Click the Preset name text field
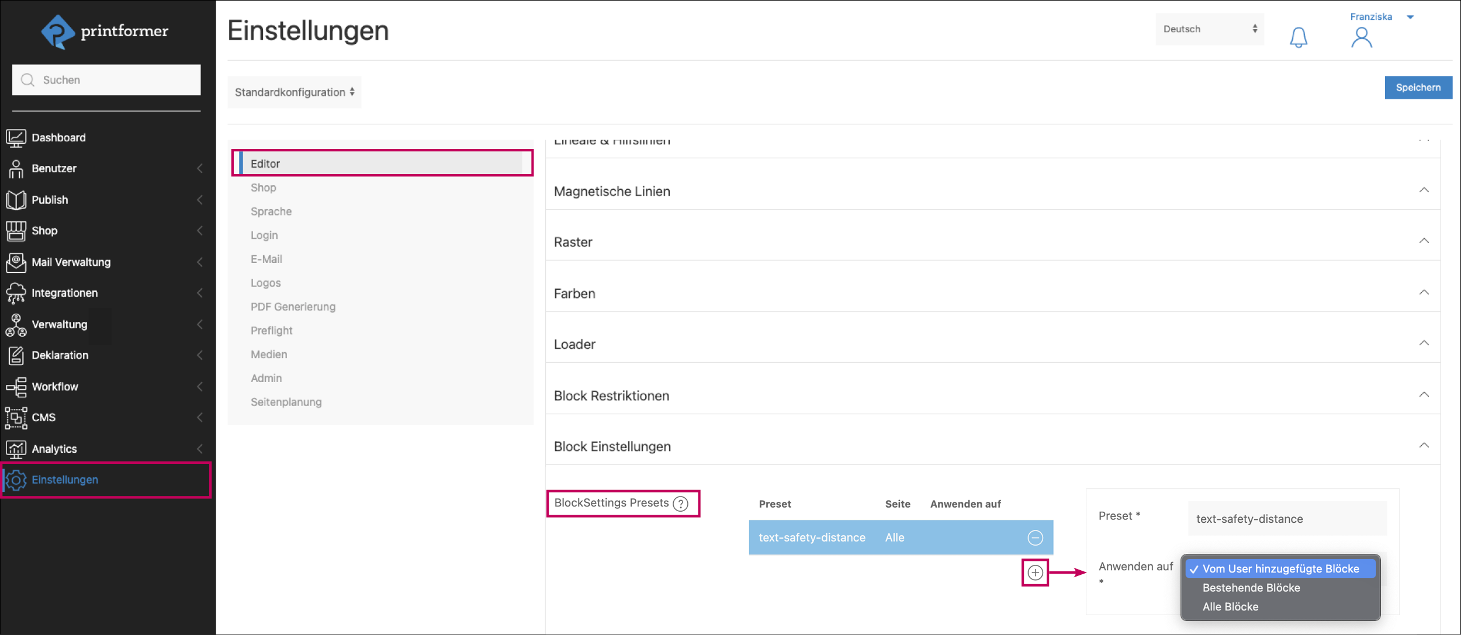 point(1287,519)
